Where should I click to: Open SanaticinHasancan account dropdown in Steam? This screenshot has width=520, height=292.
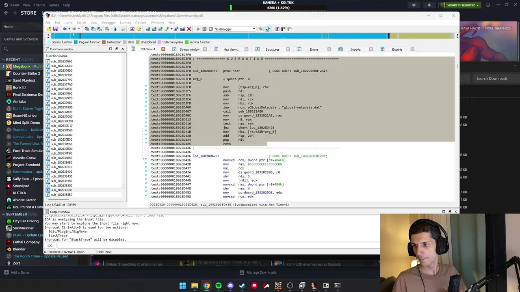[460, 5]
